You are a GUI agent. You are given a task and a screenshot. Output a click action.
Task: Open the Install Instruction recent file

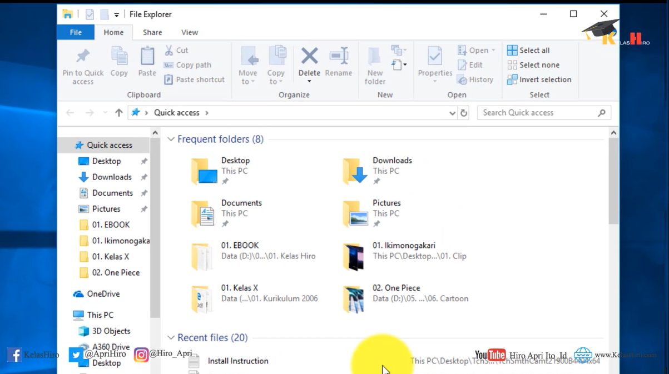pos(238,361)
